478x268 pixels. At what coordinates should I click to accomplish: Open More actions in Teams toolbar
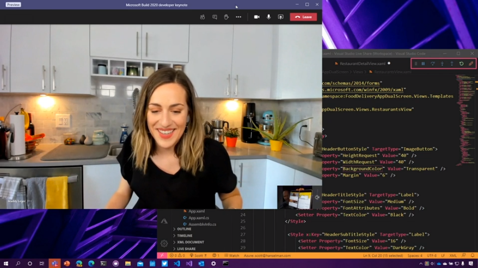click(x=238, y=17)
